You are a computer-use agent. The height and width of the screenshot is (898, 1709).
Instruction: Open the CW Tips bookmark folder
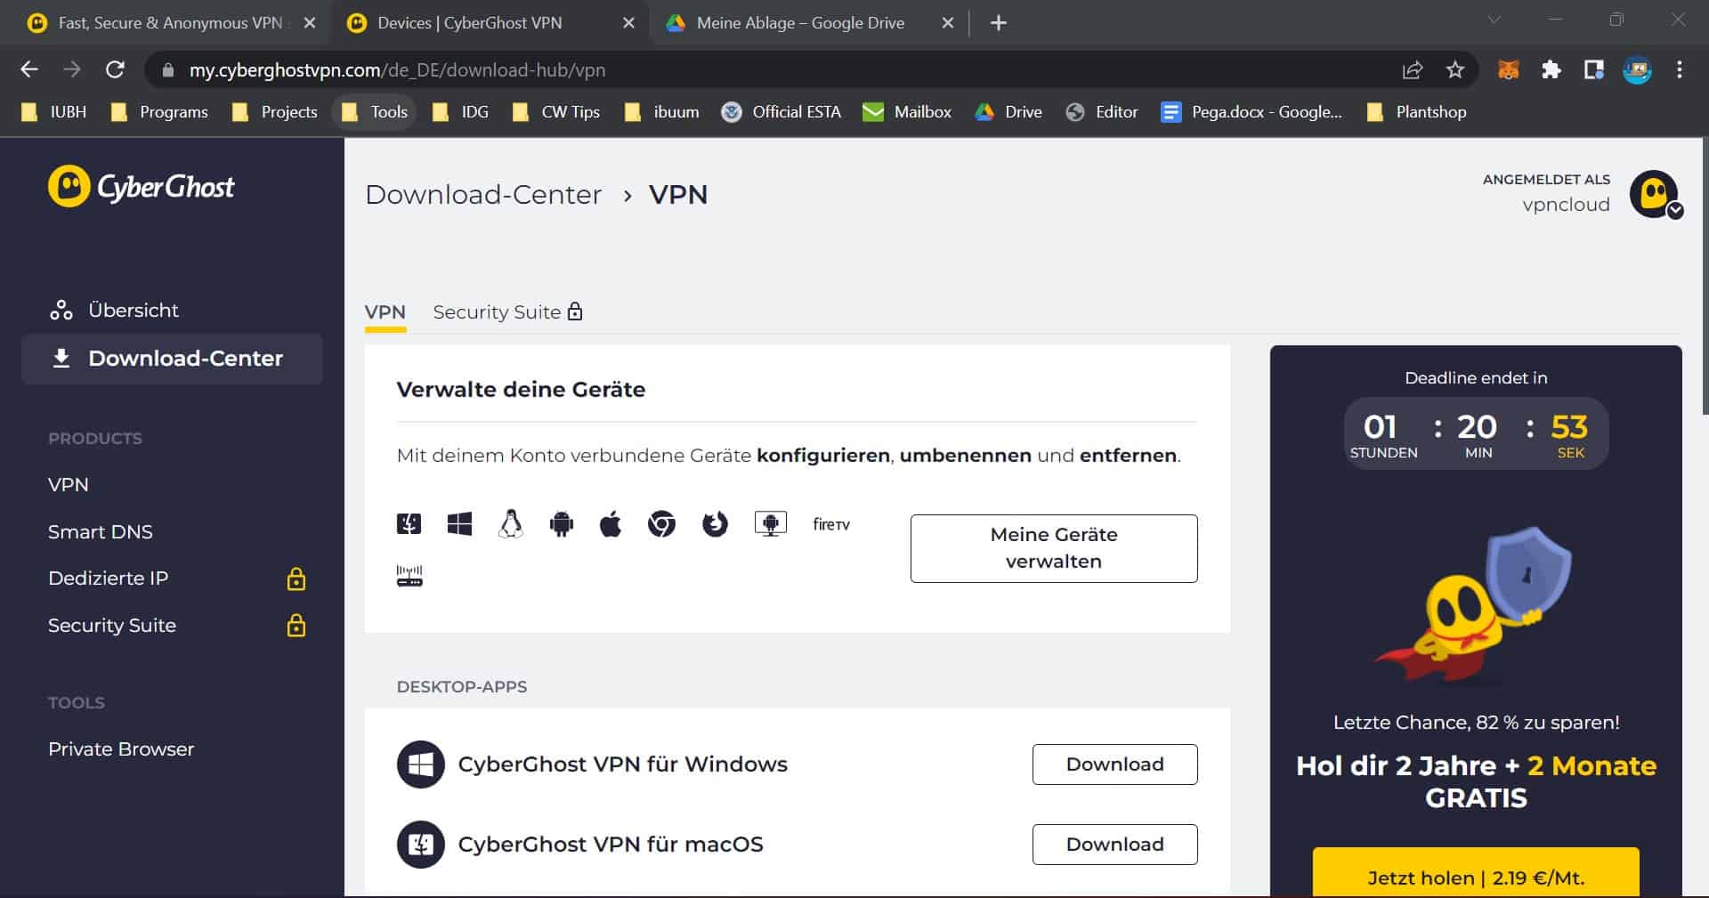pos(555,112)
